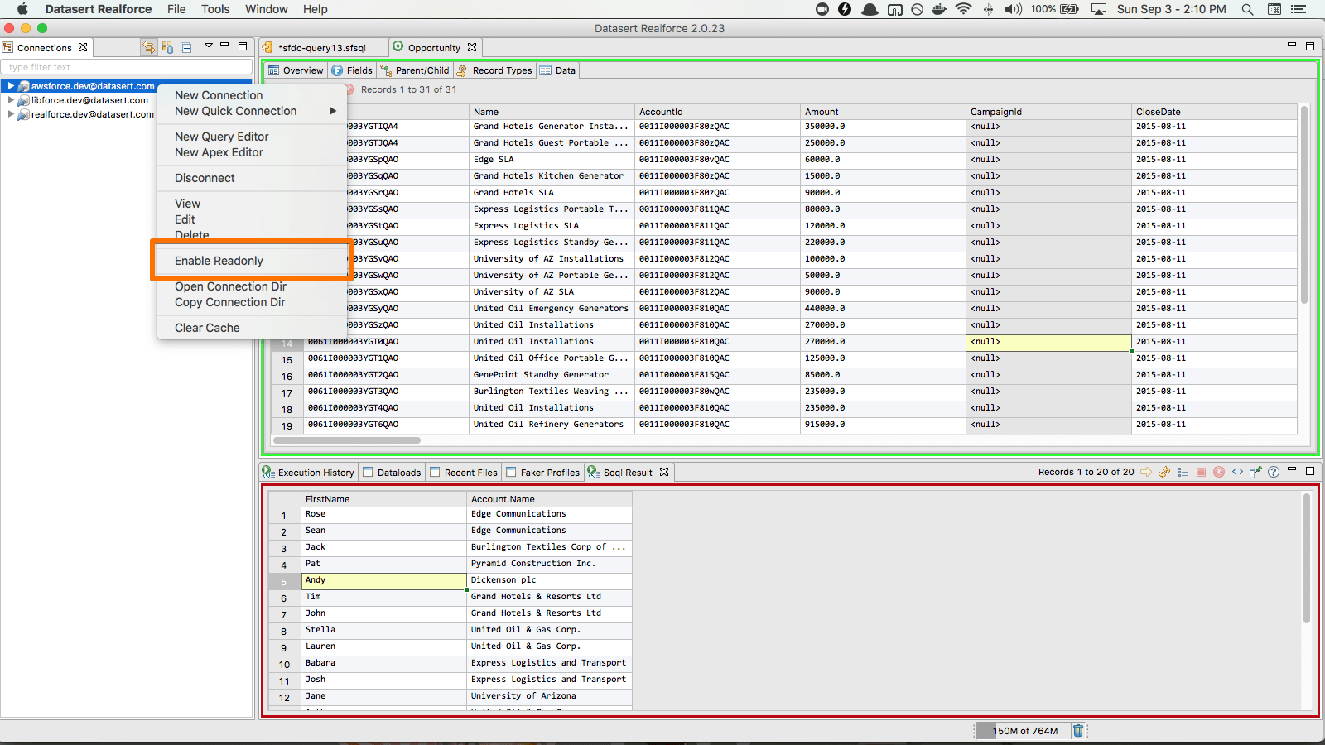The width and height of the screenshot is (1325, 745).
Task: Switch to the Record Types tab
Action: [x=495, y=70]
